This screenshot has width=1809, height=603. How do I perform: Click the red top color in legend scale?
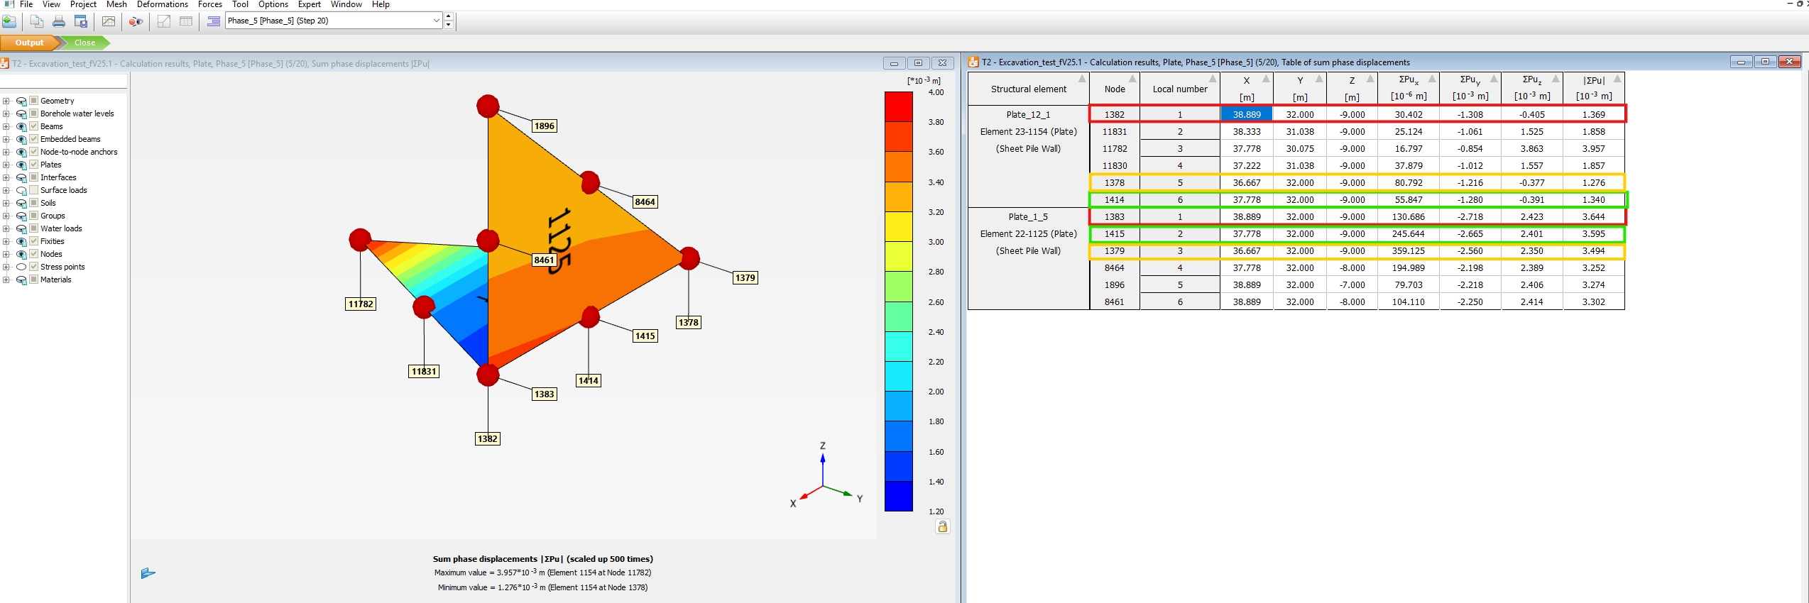898,107
